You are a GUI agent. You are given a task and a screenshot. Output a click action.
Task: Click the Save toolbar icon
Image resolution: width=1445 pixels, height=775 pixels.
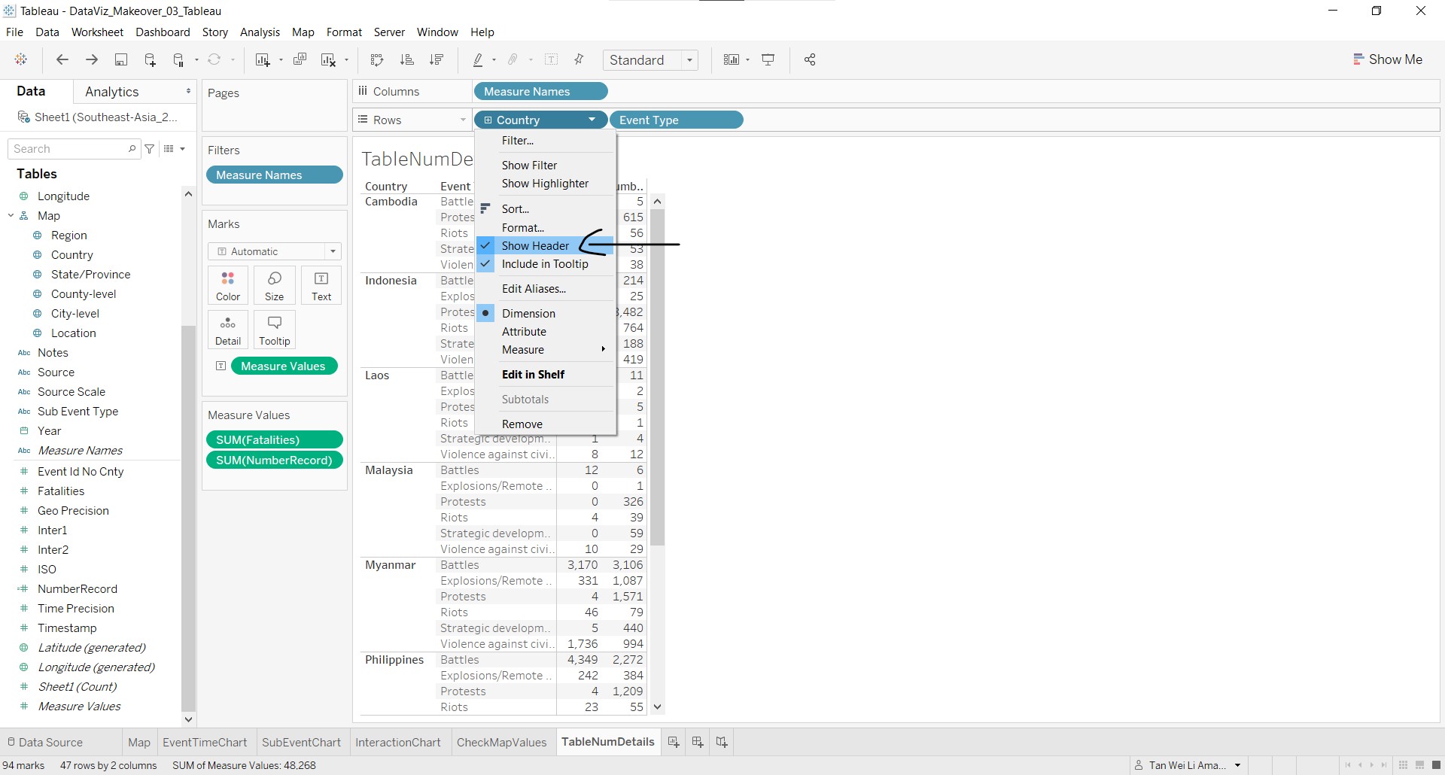click(x=120, y=60)
